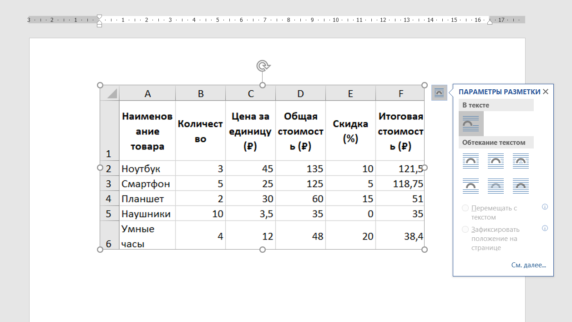Click info icon next to 'Зафиксировать положение'
Image resolution: width=572 pixels, height=322 pixels.
(545, 228)
